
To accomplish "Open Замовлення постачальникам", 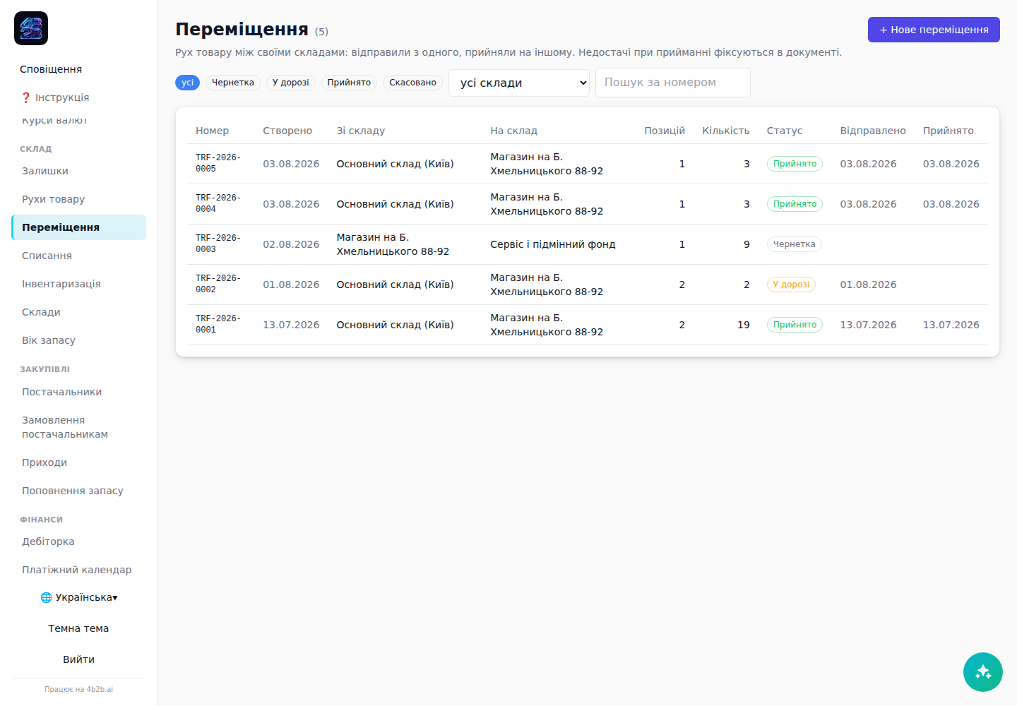I will pos(78,427).
